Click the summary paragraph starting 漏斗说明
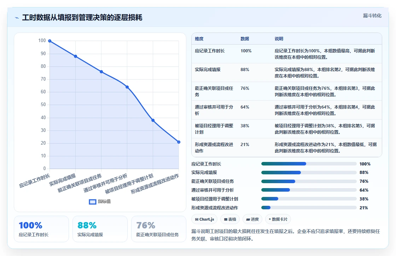Viewport: 396px width, 256px height. pos(286,235)
